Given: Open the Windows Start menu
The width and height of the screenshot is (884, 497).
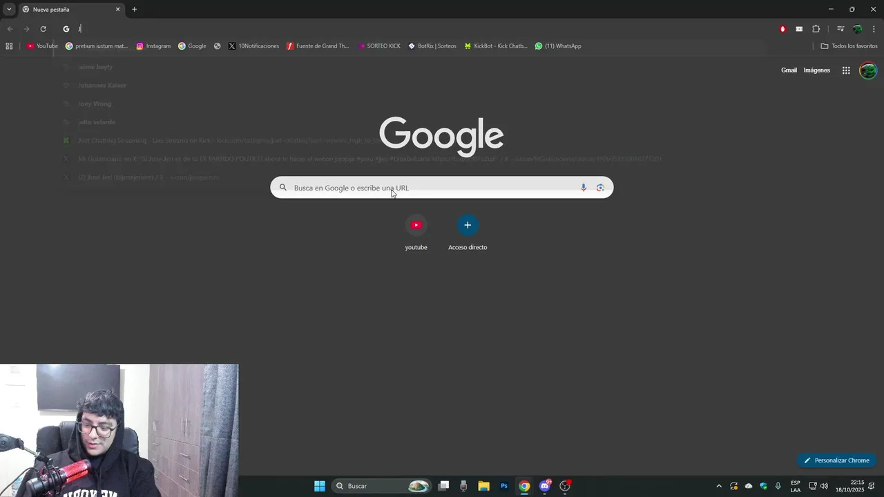Looking at the screenshot, I should click(320, 486).
